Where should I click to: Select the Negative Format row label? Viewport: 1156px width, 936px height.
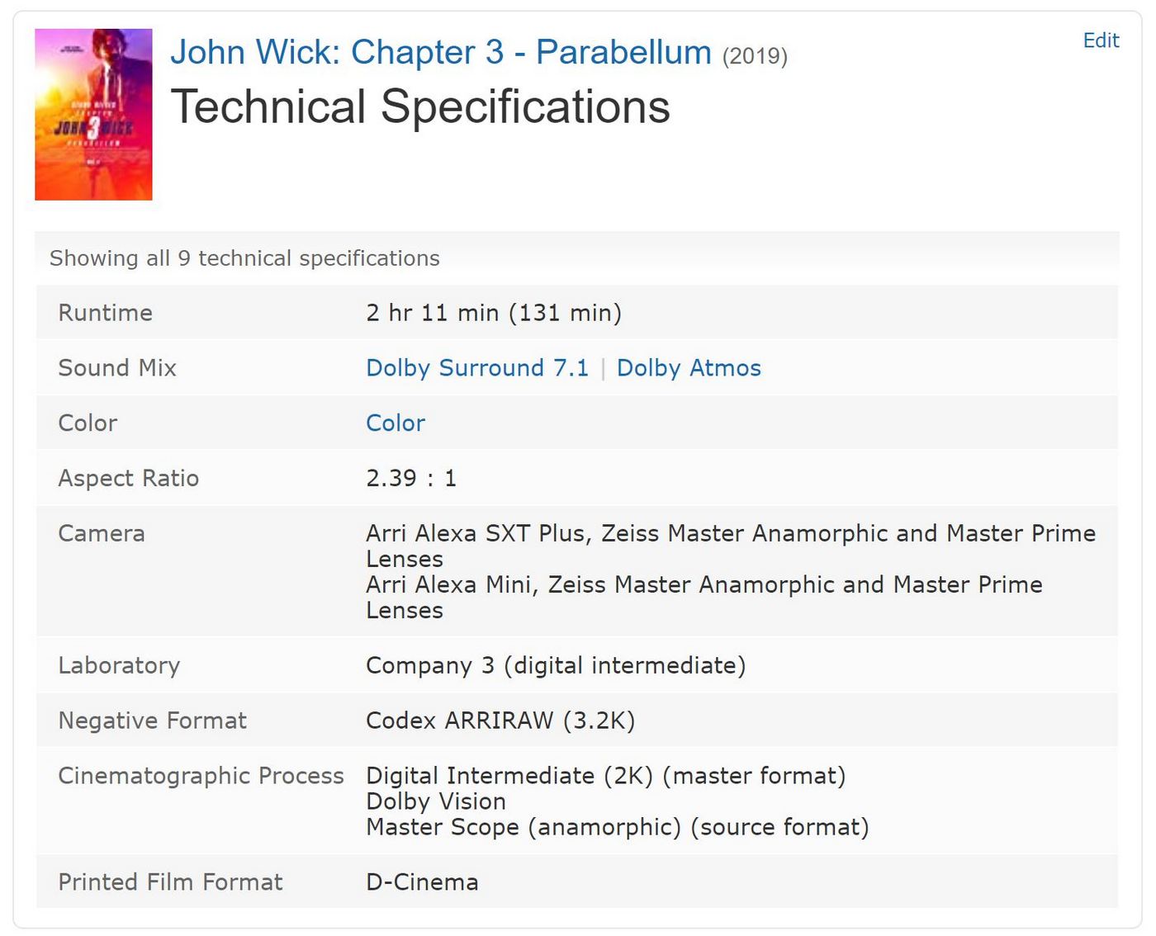(x=152, y=721)
